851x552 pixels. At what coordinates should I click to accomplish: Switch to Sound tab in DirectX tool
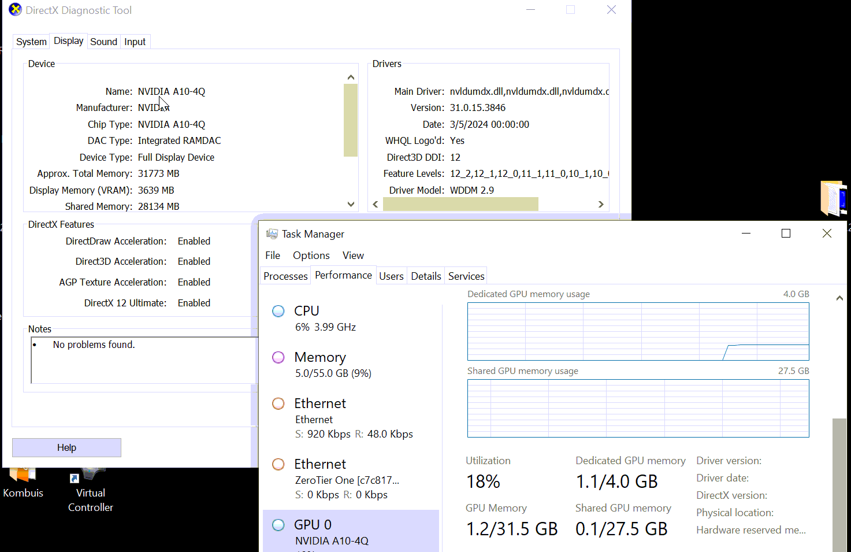point(104,42)
